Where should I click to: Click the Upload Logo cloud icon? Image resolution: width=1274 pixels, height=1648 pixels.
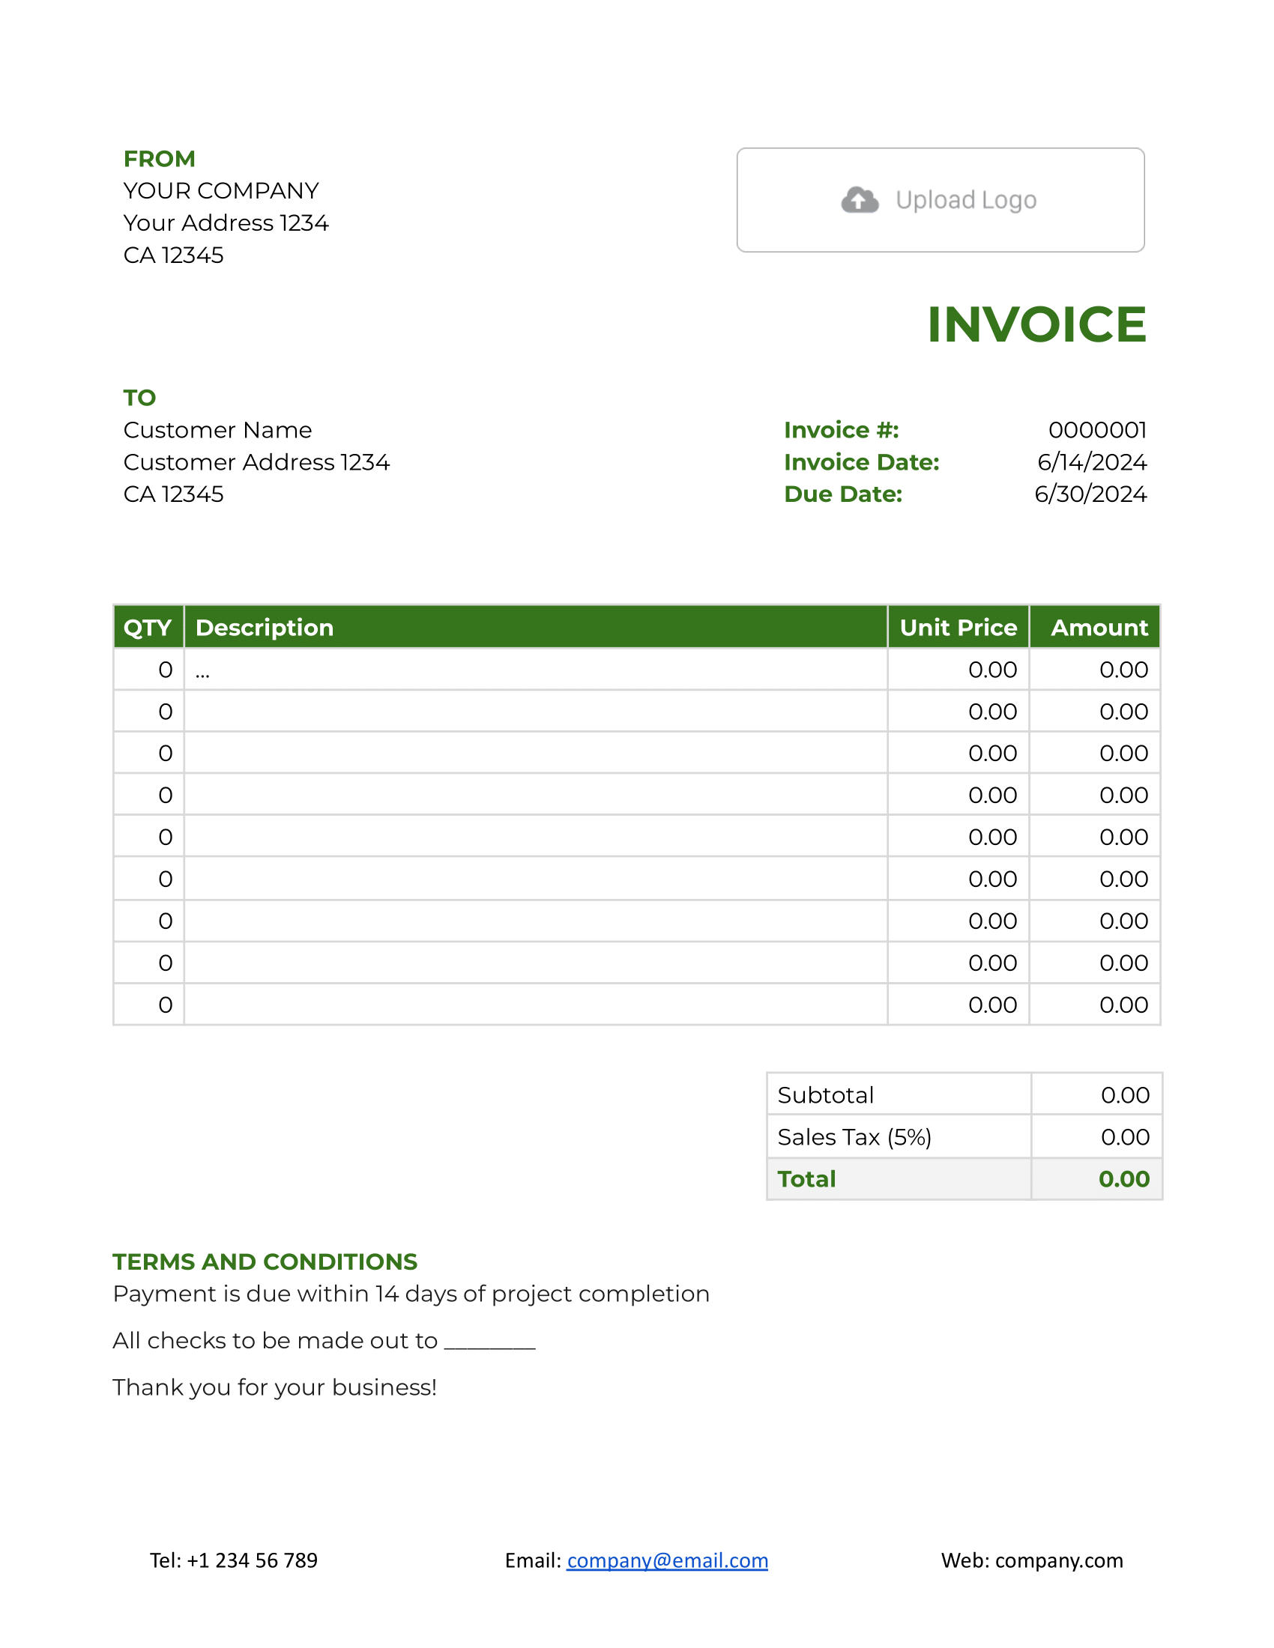tap(860, 200)
